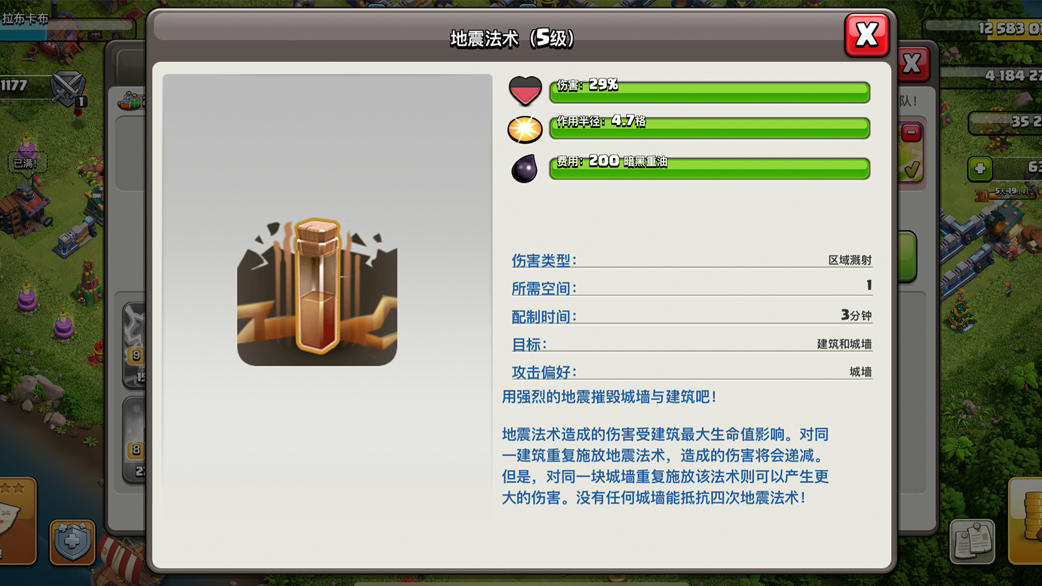Click the explosion radius icon
This screenshot has width=1042, height=586.
click(525, 129)
